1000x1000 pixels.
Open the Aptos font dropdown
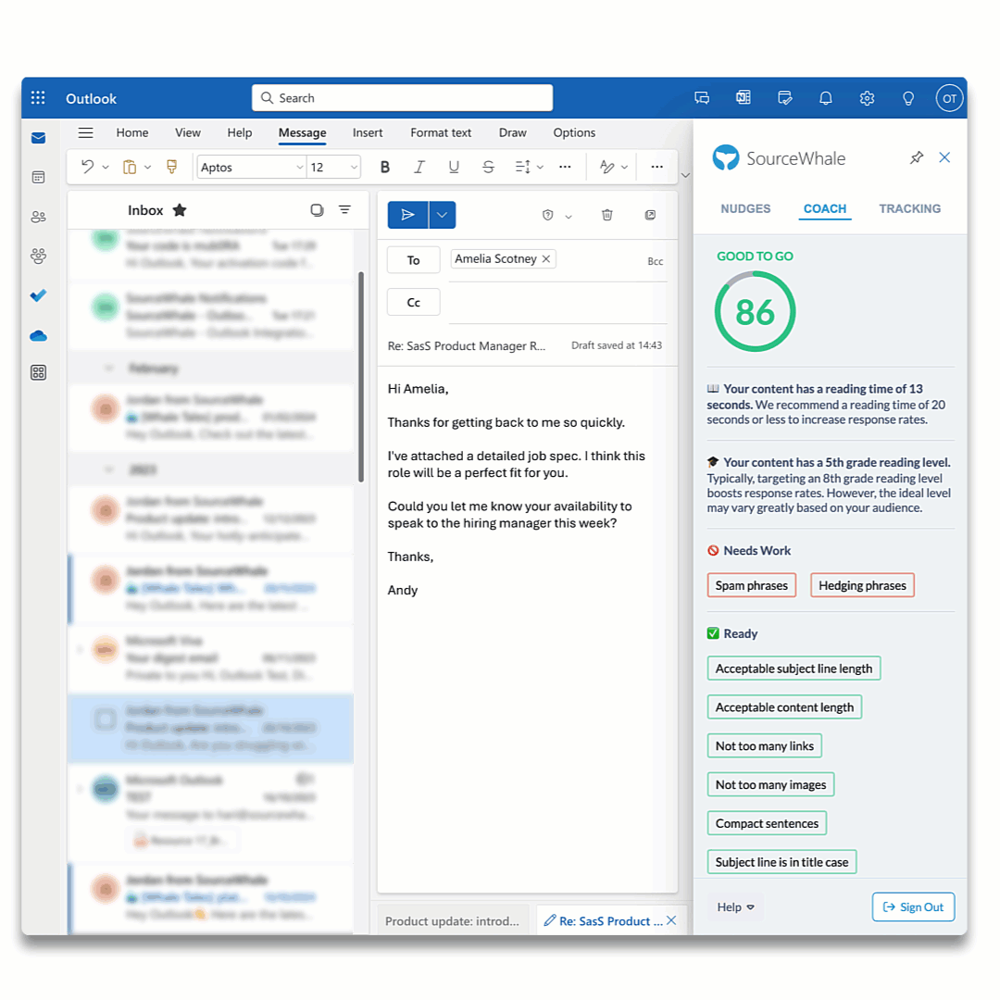[251, 167]
